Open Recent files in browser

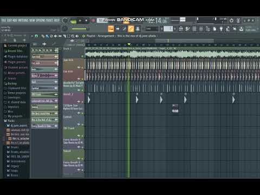point(14,51)
